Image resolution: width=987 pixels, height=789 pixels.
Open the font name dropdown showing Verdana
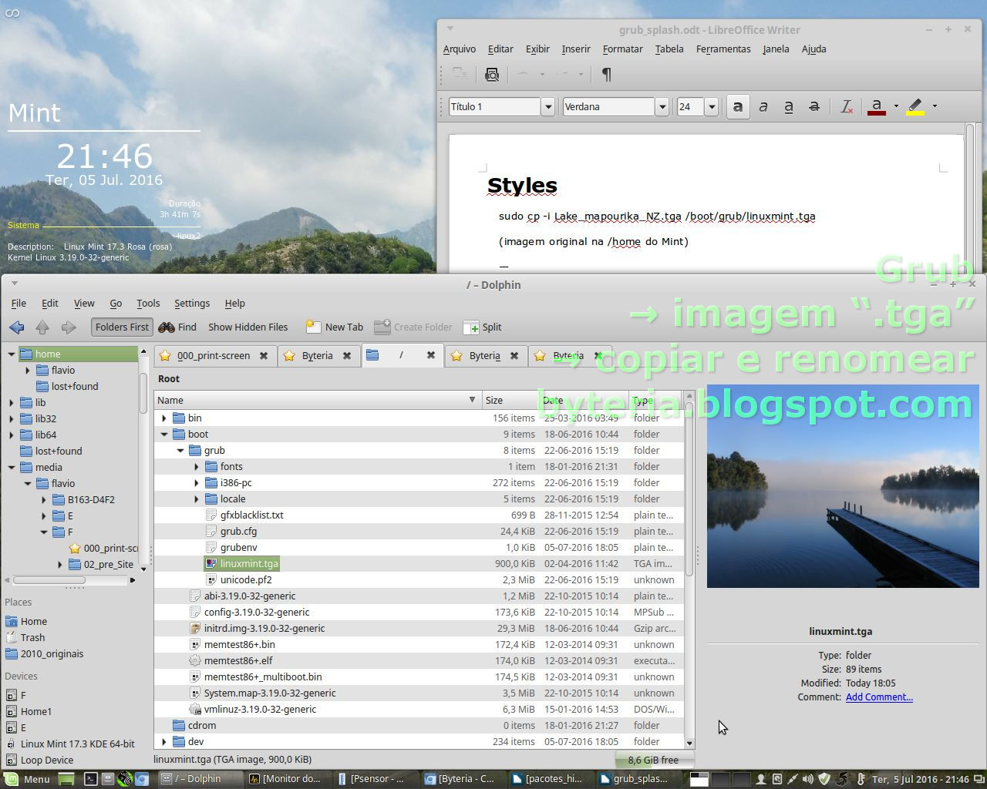(662, 106)
